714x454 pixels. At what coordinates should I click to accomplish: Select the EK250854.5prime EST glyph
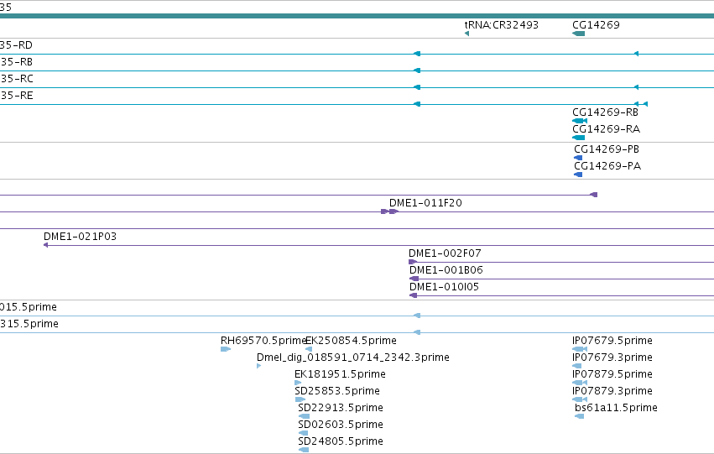click(309, 349)
